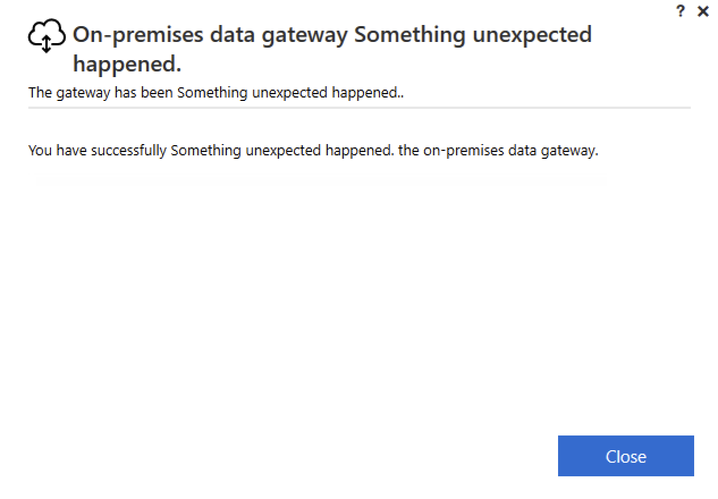Click the word "On-premises" in the title
The width and height of the screenshot is (718, 499).
point(138,35)
